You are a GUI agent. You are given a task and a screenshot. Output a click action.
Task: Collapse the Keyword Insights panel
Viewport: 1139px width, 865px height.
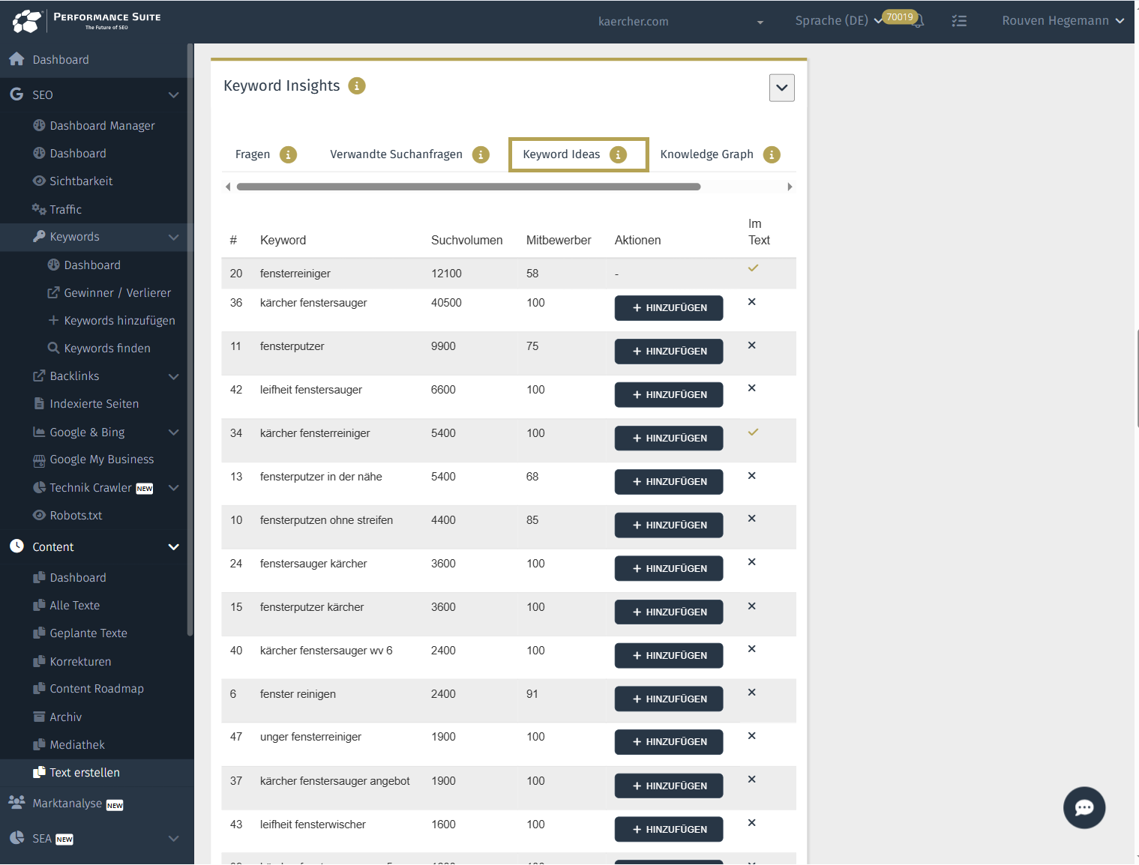[782, 88]
